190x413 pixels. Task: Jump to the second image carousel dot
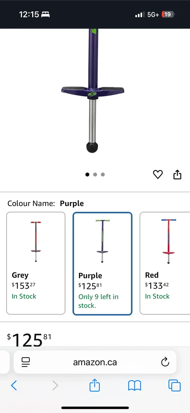tap(95, 174)
